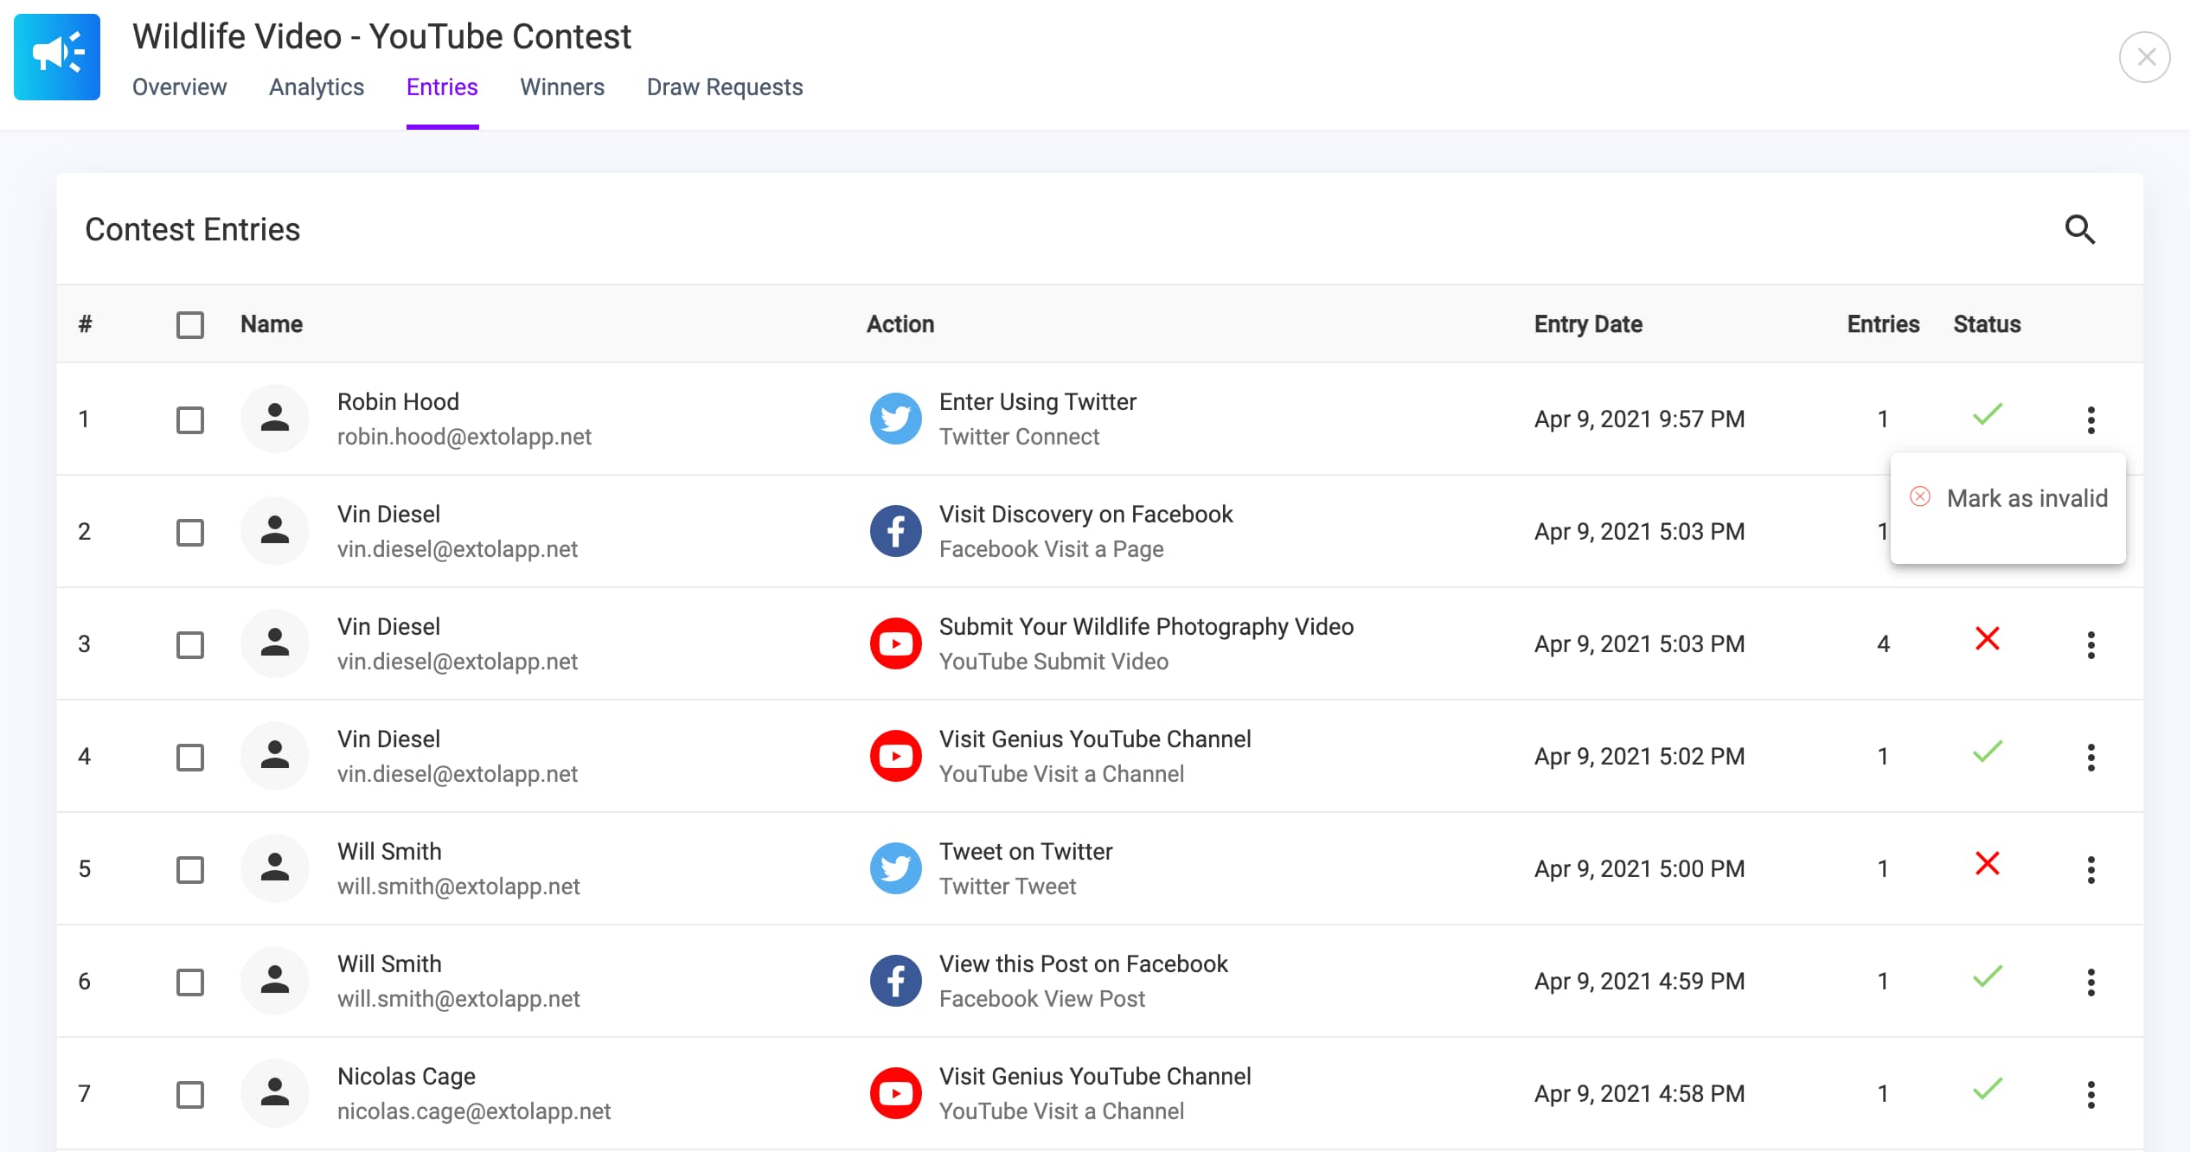Click the Entries column header
This screenshot has width=2190, height=1152.
coord(1883,324)
